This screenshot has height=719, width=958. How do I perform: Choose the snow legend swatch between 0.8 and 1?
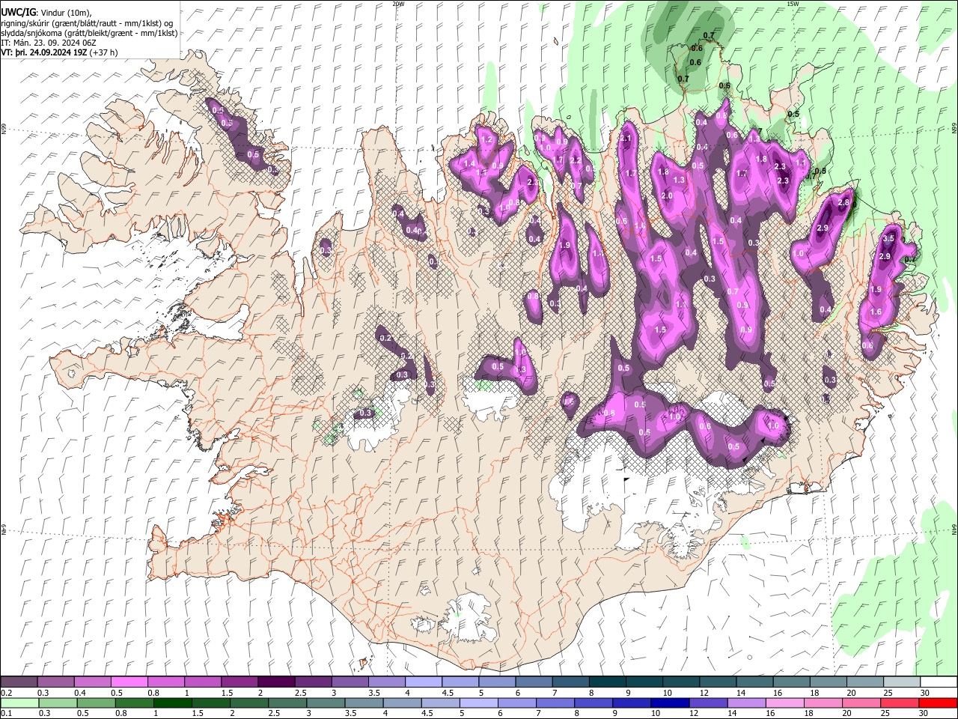(x=166, y=682)
